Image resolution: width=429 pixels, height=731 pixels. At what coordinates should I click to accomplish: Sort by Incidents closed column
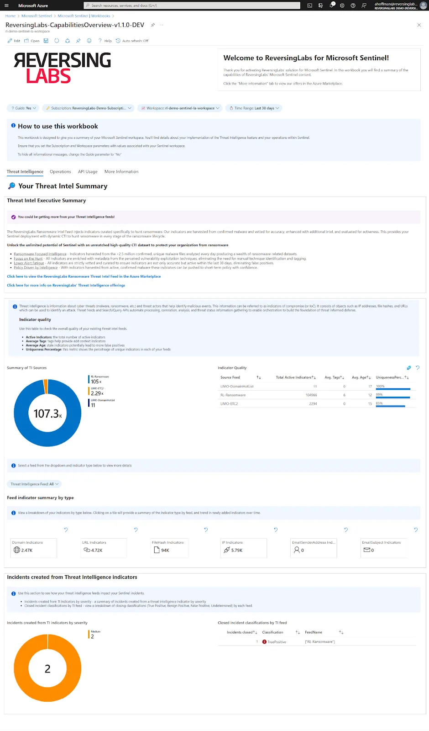(242, 632)
